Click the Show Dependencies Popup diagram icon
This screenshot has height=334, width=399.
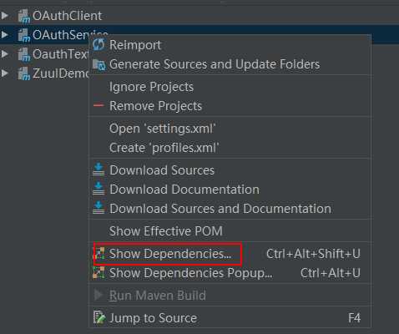tap(99, 273)
